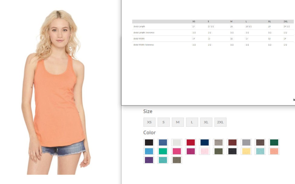Pick the sky blue swatch
The width and height of the screenshot is (295, 184).
pos(149,151)
